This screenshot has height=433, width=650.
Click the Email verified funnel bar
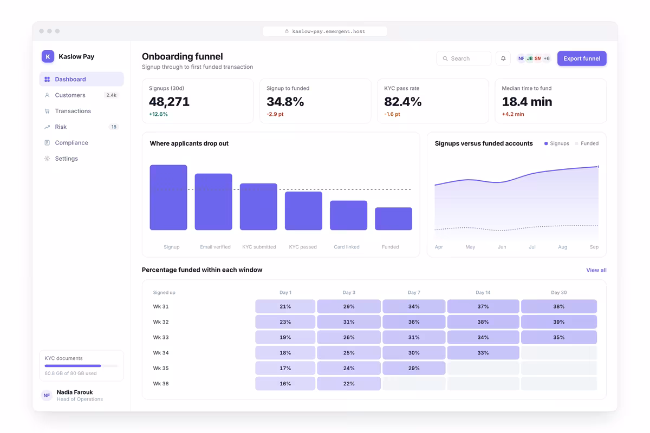click(x=213, y=202)
